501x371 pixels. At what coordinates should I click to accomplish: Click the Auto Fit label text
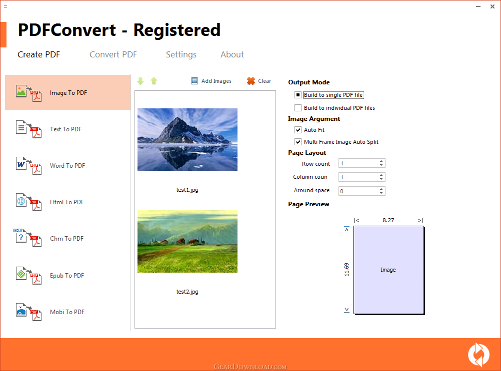coord(314,130)
